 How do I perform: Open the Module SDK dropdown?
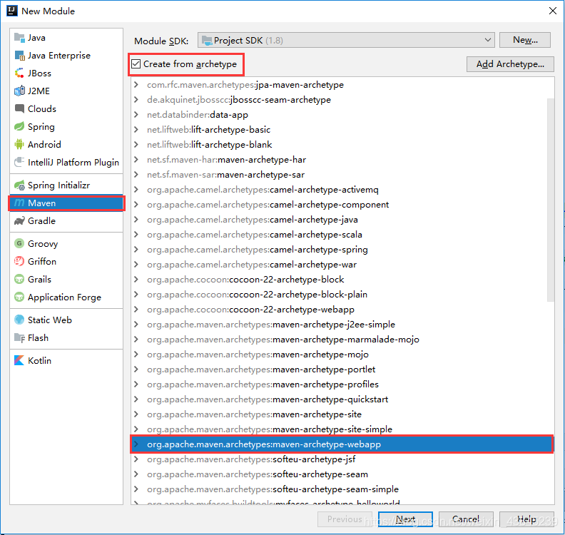click(346, 40)
